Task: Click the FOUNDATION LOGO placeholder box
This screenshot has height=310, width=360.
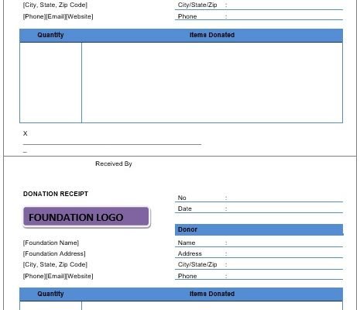Action: 86,217
